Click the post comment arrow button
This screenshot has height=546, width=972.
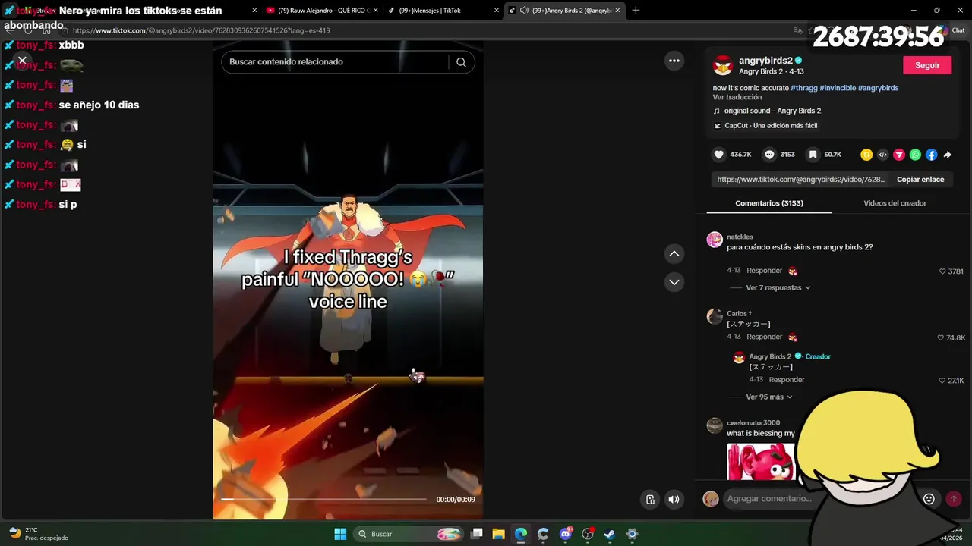954,498
